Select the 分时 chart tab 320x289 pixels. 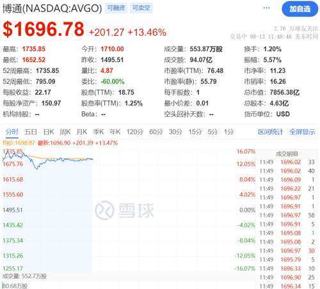[x=12, y=132]
